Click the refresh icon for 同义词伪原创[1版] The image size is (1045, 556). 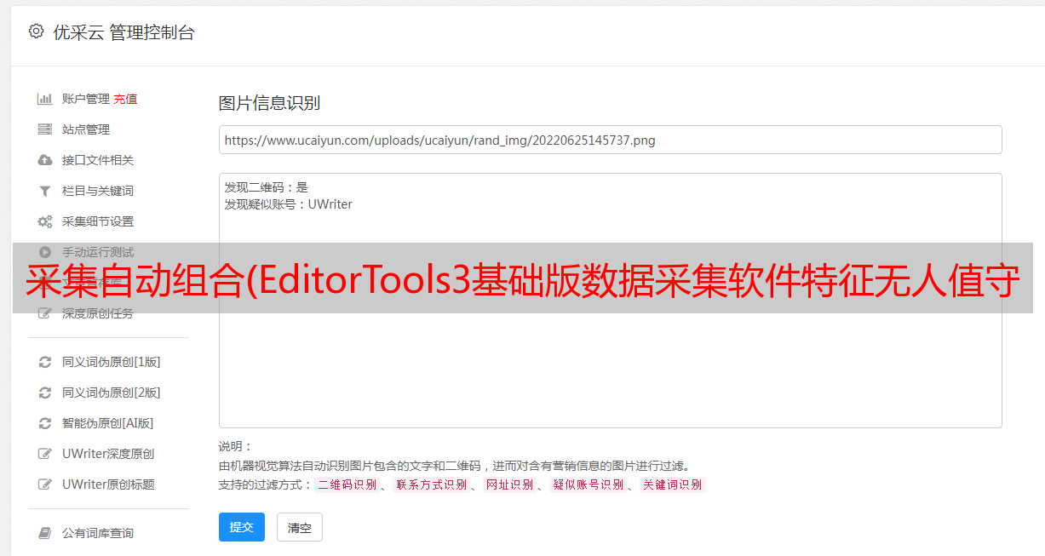(45, 362)
